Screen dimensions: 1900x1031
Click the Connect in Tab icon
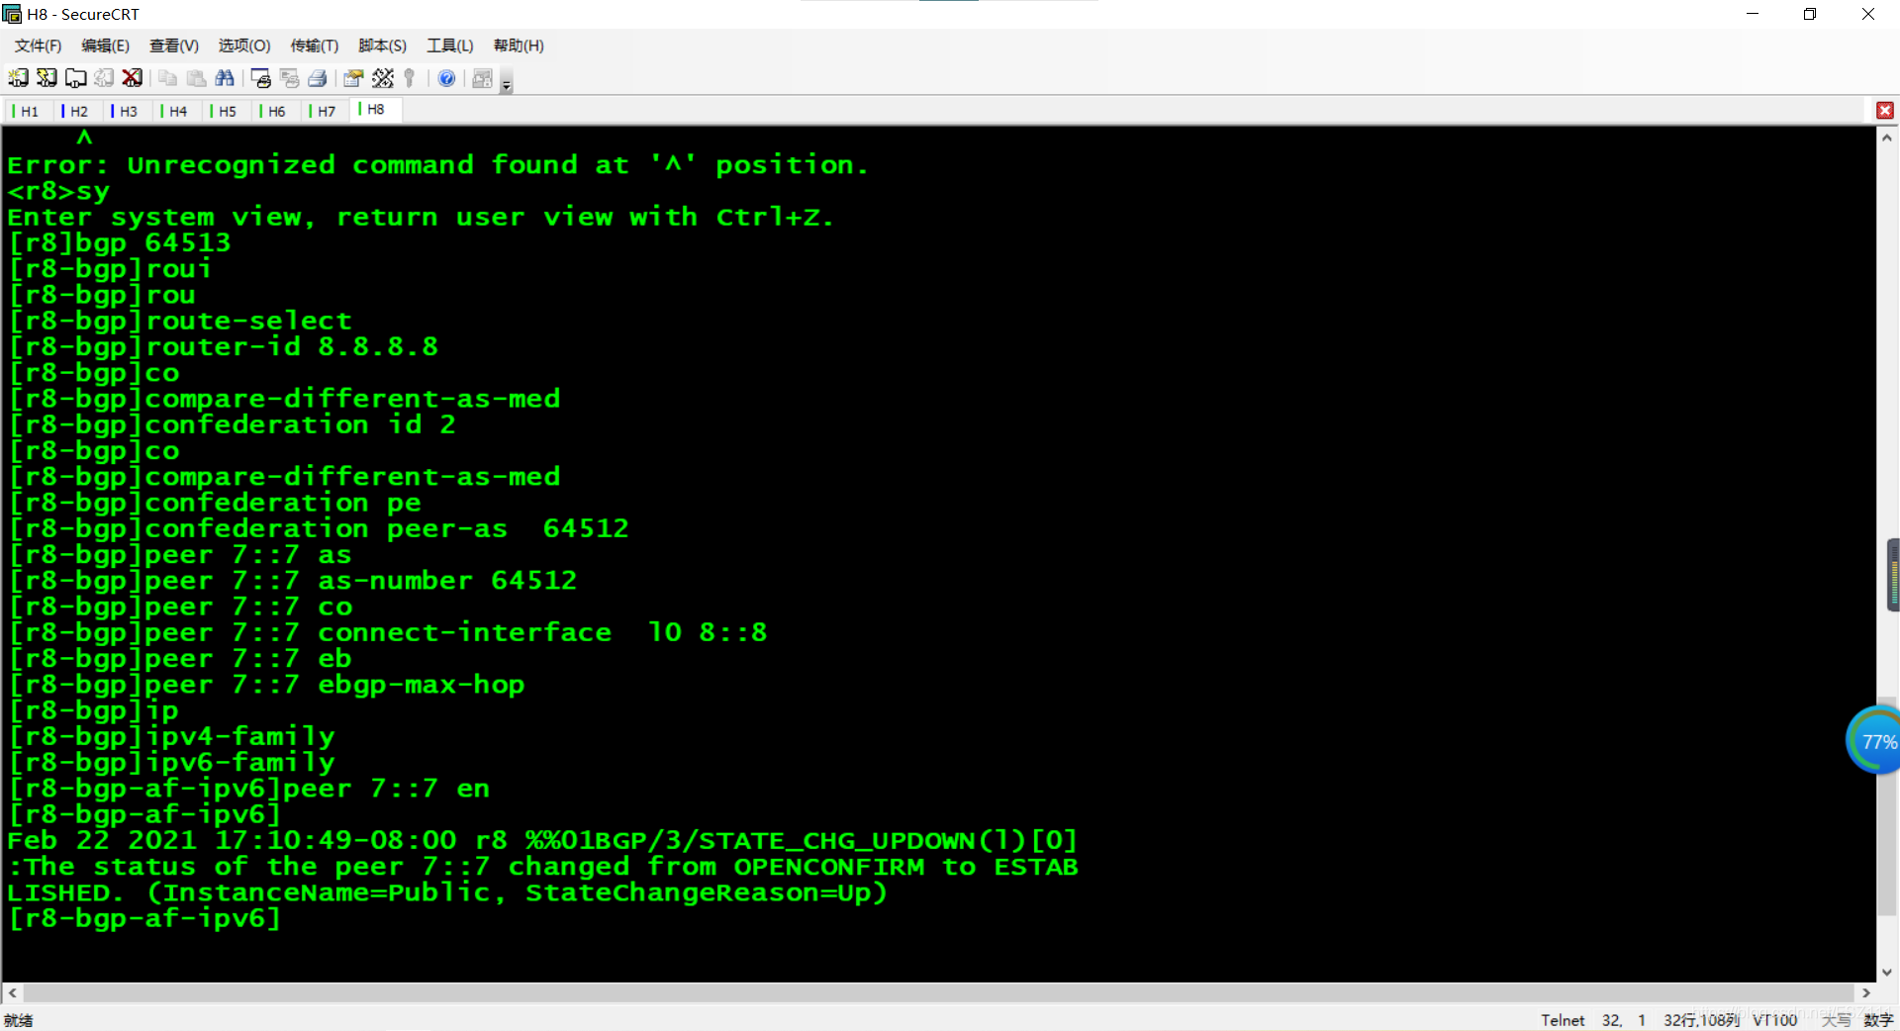pos(75,78)
